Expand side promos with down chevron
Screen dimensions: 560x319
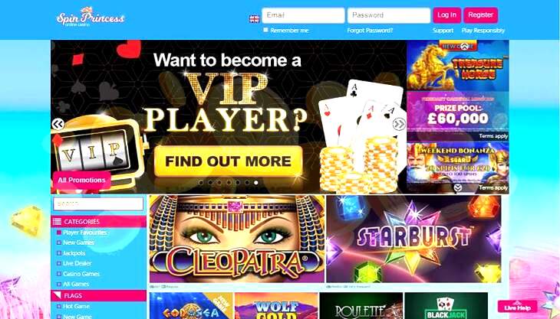tap(458, 187)
